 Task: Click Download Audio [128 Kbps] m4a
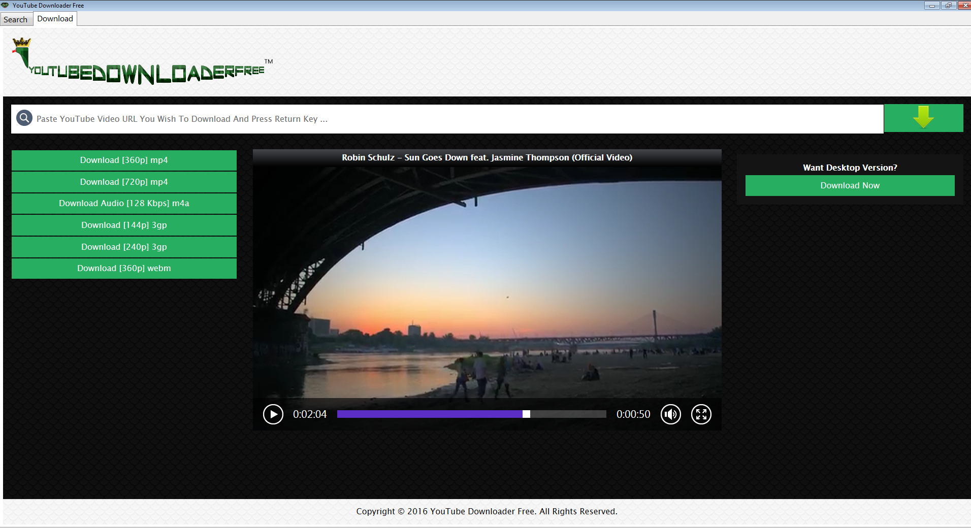click(124, 203)
